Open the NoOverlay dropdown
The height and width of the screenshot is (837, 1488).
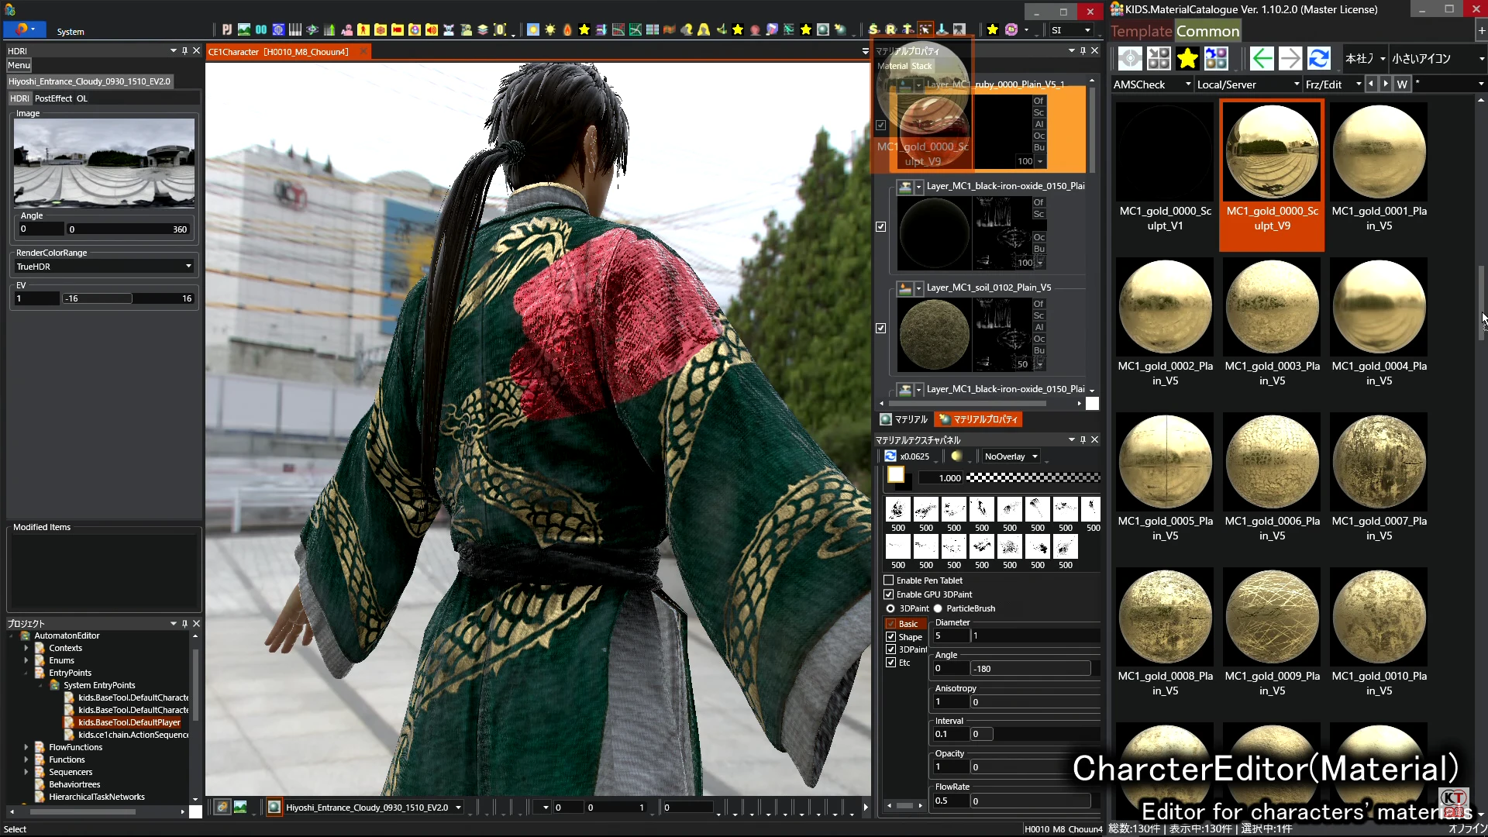[x=1011, y=456]
